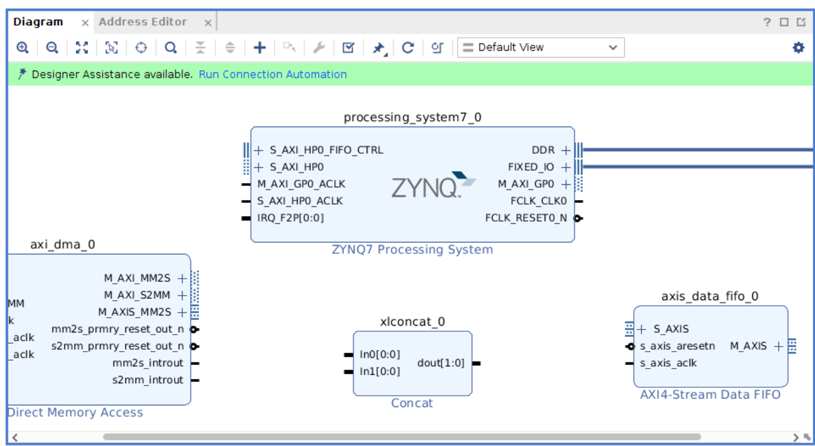Select the Diagram tab
This screenshot has height=446, width=815.
(38, 21)
